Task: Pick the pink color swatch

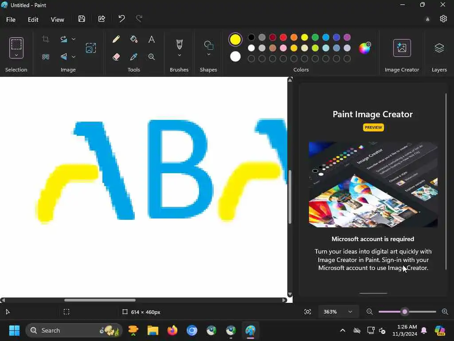Action: pos(283,48)
